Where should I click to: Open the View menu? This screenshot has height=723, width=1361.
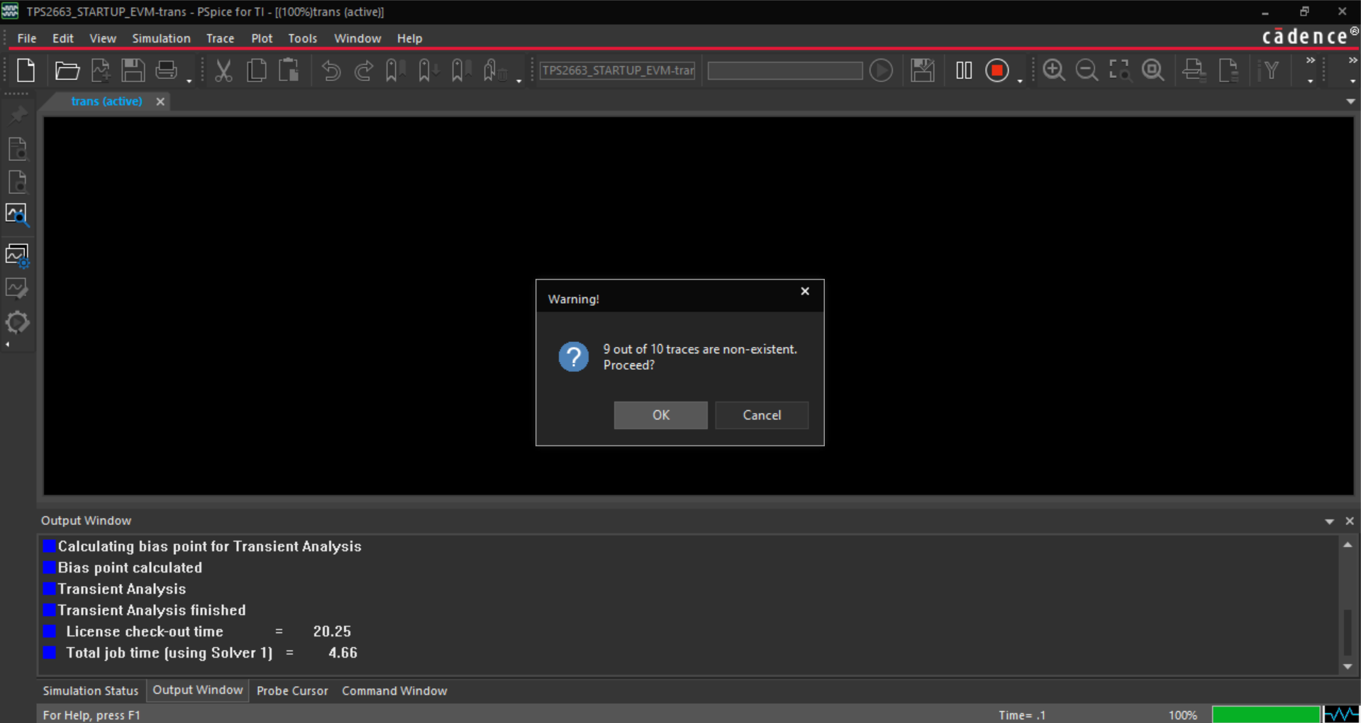point(103,38)
